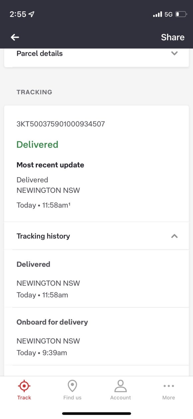Screen dimensions: 193x419
Task: Open the Account person icon
Action: [x=120, y=386]
